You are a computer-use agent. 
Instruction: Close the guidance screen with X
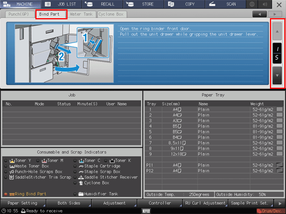[279, 4]
